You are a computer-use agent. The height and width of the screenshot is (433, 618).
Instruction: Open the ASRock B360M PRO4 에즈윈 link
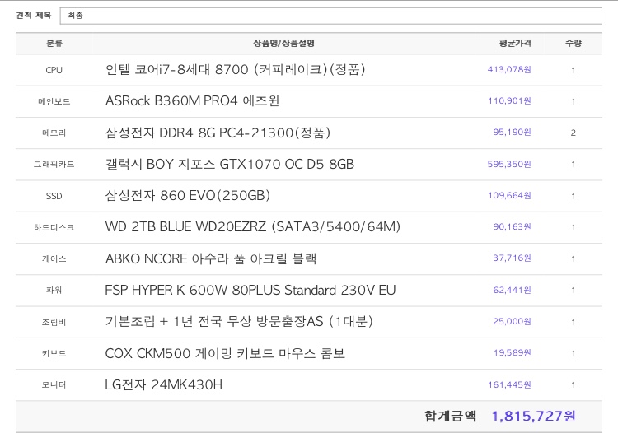[x=192, y=101]
